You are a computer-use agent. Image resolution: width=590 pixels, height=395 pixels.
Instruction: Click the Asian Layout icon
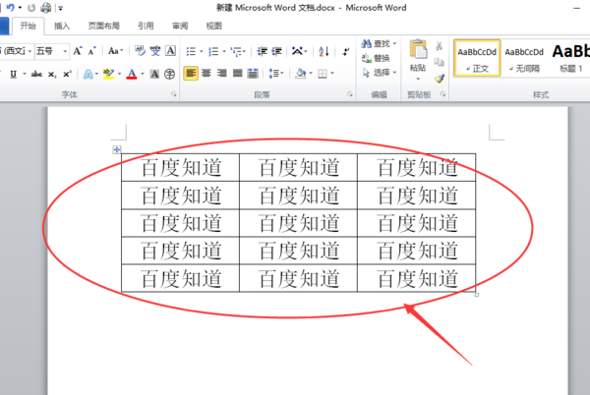297,51
